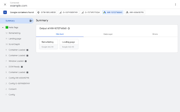Select the Window Loaded event
This screenshot has height=112, width=180.
pos(16,61)
